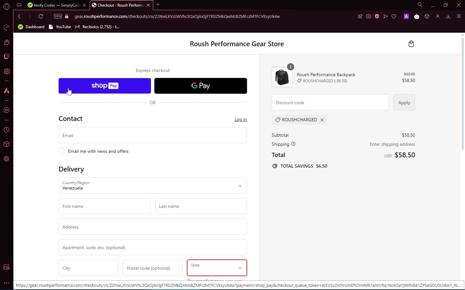Pay with Google Pay button

(201, 86)
